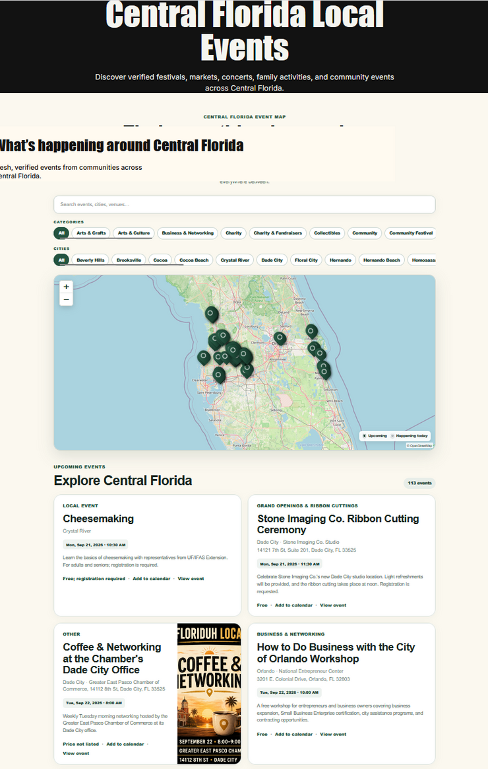Filter events to Hernando Beach
The height and width of the screenshot is (769, 488).
coord(381,260)
